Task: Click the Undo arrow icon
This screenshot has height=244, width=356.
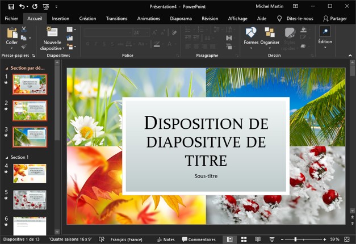Action: coord(22,6)
